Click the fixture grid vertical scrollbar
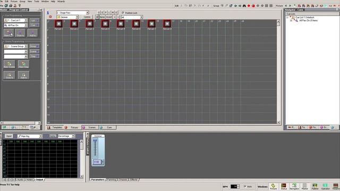Viewport: 340px width, 191px height. (278, 72)
